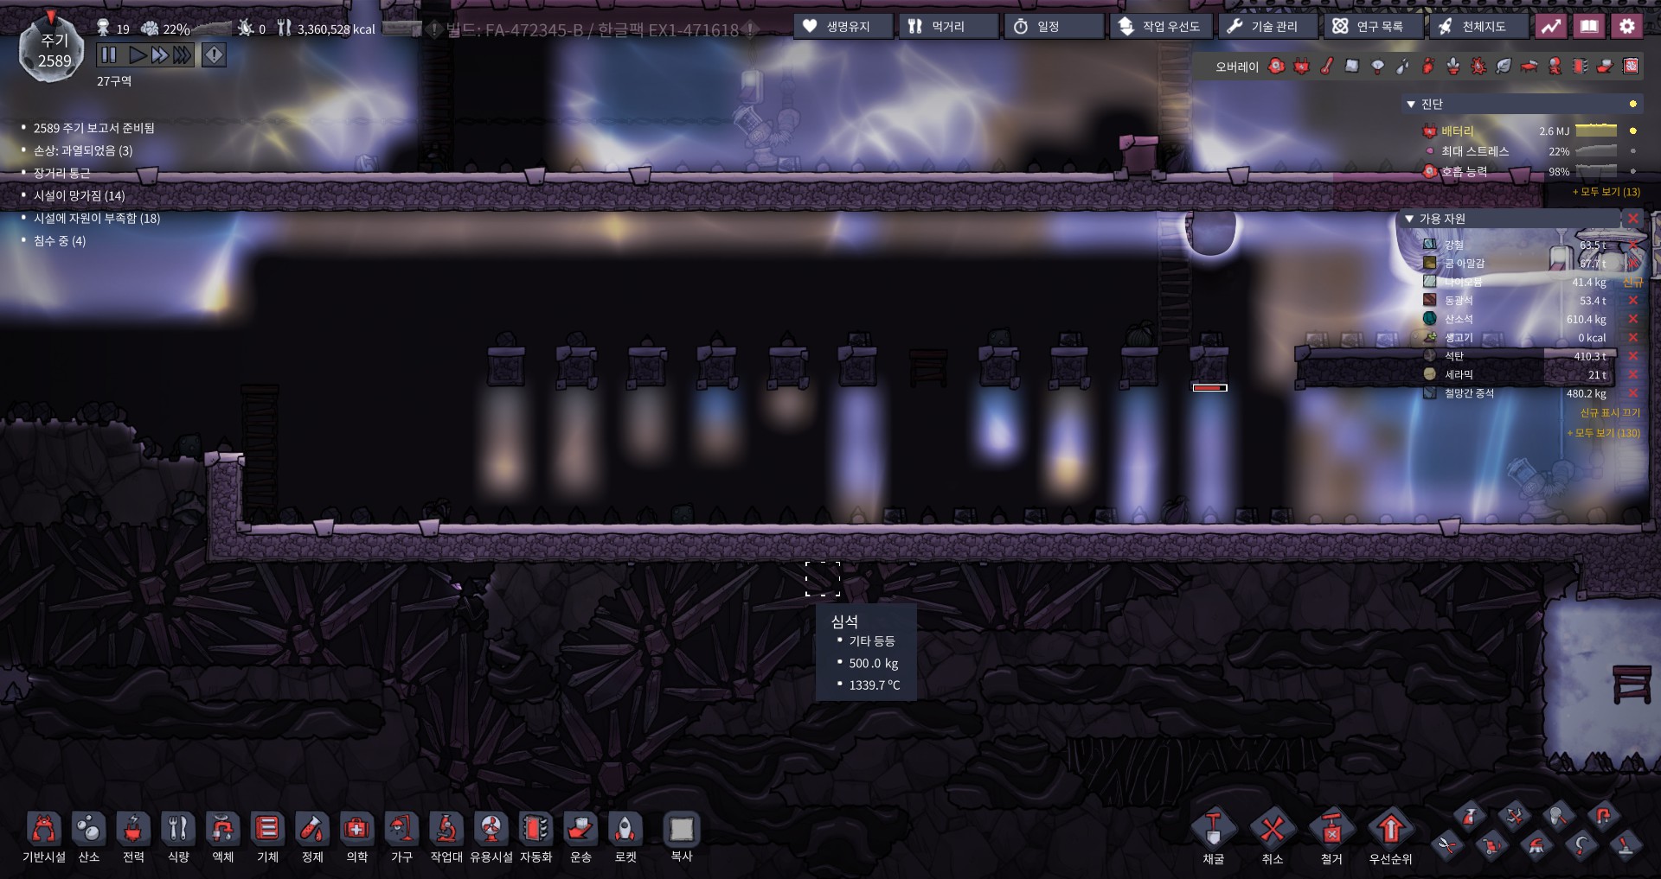Select the Priority (우선순위) tool

[1390, 838]
